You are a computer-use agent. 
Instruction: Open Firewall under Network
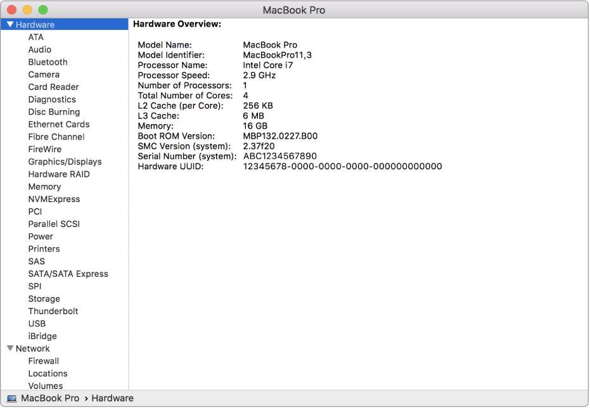[44, 361]
